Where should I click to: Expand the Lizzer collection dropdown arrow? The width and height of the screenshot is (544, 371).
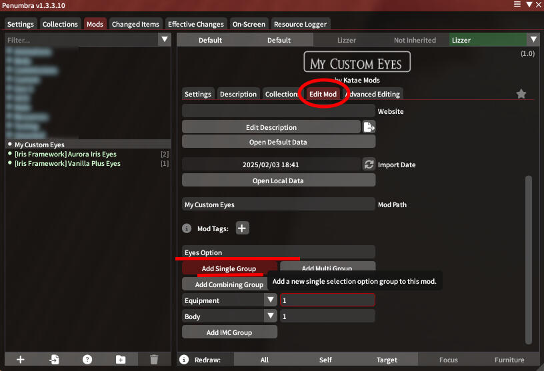pos(533,40)
